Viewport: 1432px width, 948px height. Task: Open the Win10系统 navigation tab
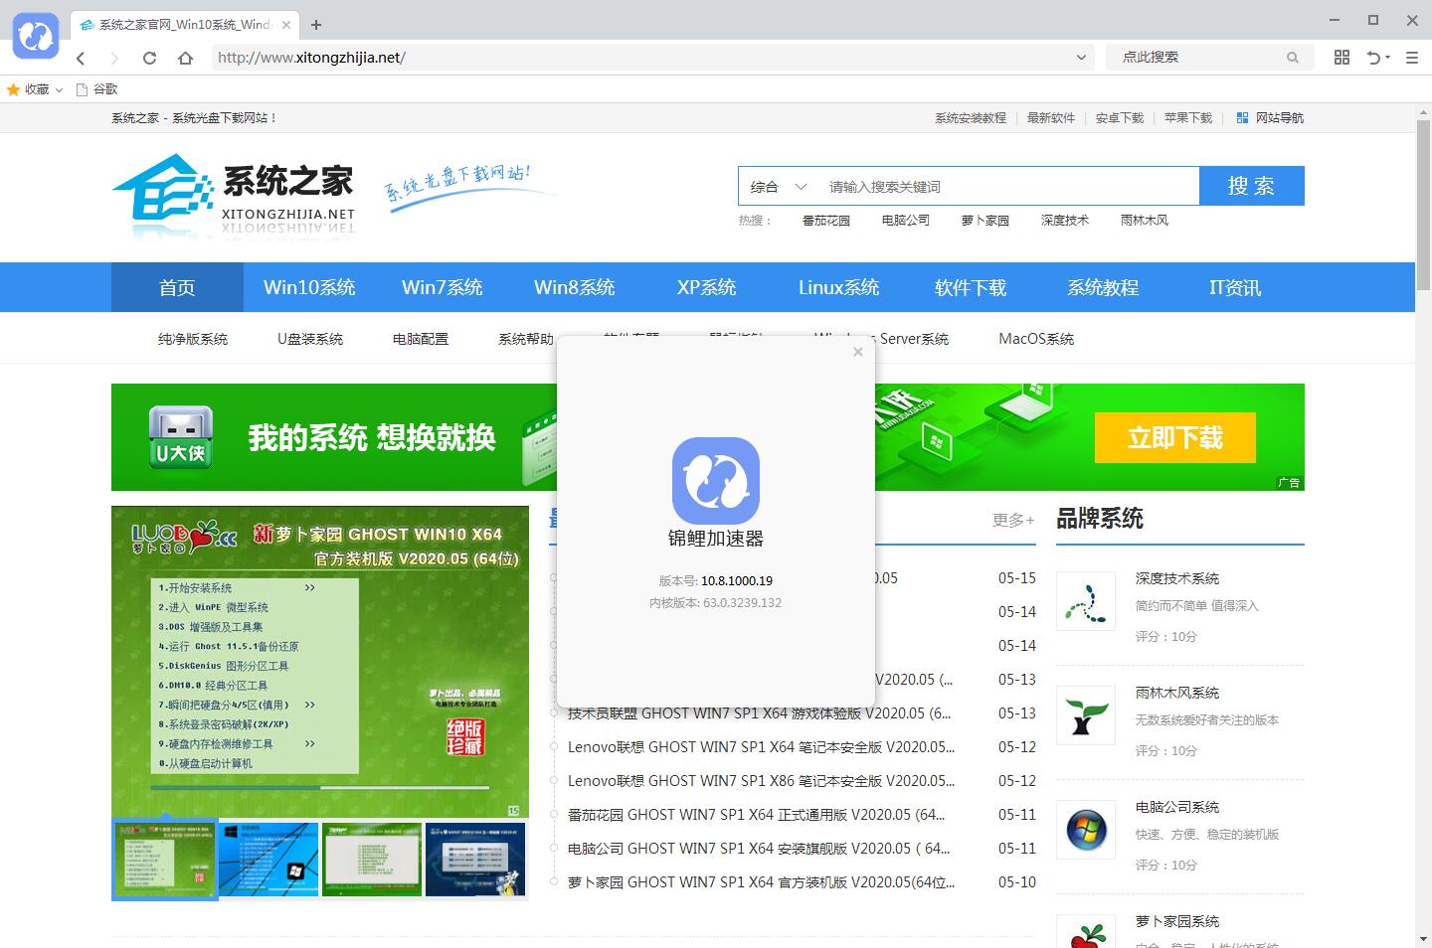pyautogui.click(x=309, y=287)
